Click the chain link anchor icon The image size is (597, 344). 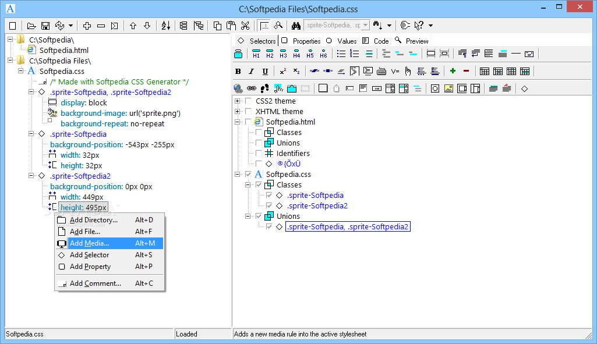click(251, 88)
